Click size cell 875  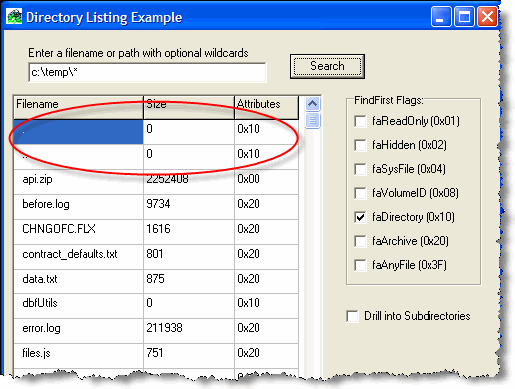(189, 282)
